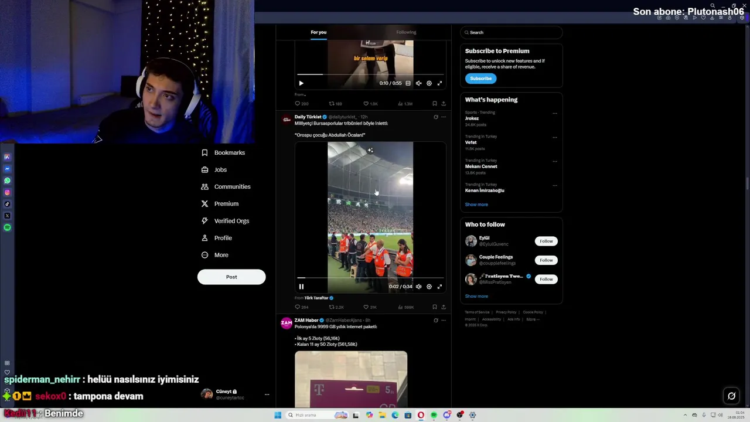Open captions icon on 0:55 video
The image size is (750, 422).
tap(408, 83)
